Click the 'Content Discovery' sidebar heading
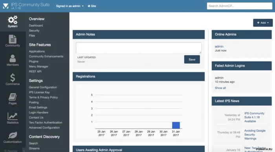The height and width of the screenshot is (152, 275). tap(44, 137)
